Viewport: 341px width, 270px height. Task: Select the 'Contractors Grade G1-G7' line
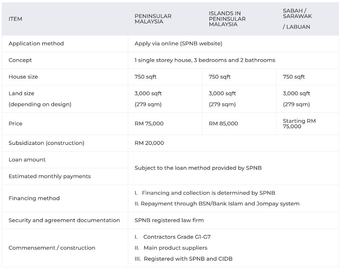173,237
